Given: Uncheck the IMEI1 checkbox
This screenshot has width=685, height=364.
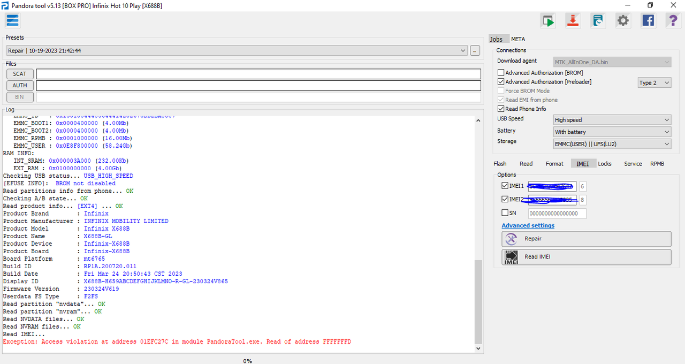Looking at the screenshot, I should coord(505,186).
